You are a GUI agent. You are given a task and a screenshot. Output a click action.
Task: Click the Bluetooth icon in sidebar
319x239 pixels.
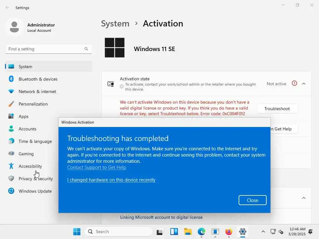[x=11, y=79]
